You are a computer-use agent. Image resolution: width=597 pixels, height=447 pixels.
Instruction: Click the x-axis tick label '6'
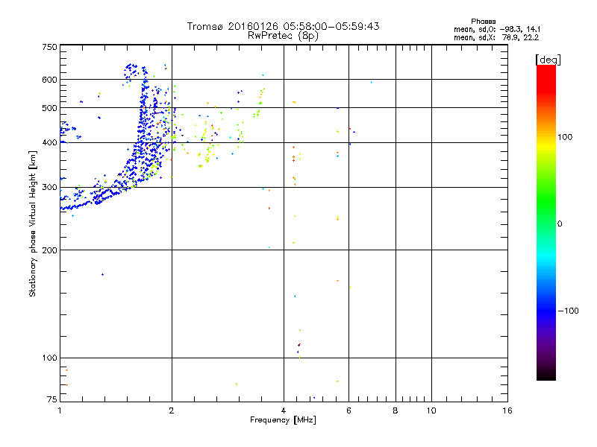[x=348, y=410]
